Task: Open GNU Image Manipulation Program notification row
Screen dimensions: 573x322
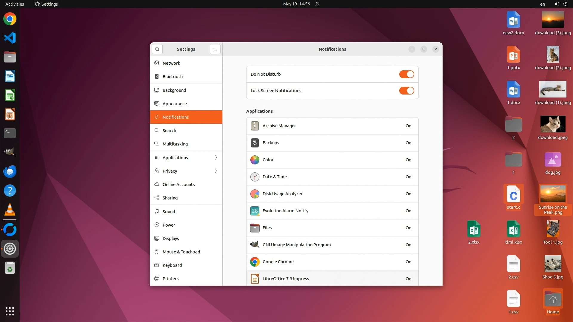Action: click(332, 245)
